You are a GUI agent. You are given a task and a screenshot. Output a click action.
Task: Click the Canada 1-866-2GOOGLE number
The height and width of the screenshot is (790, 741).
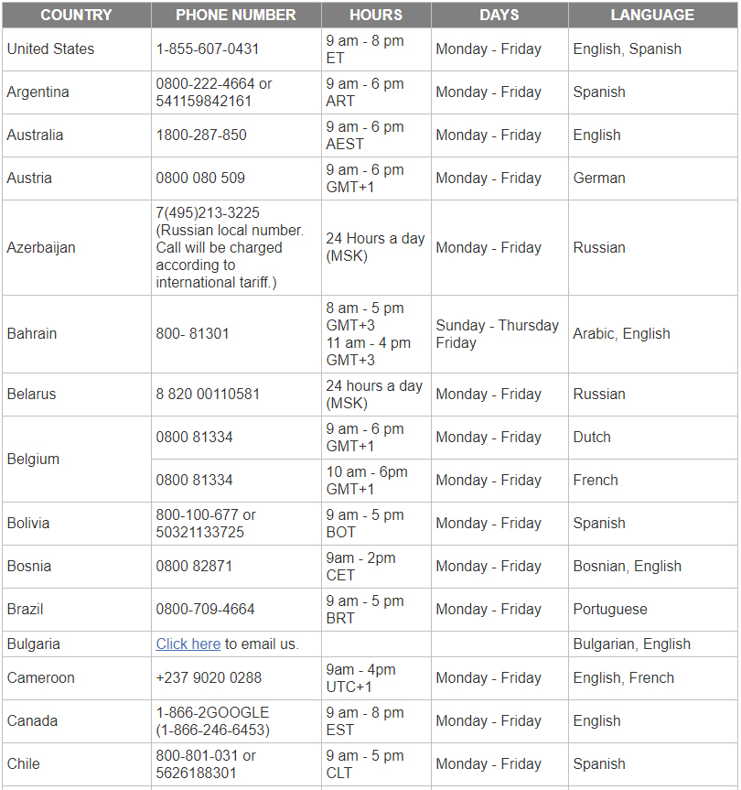coord(212,712)
